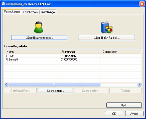Click the blue phonebook group icon
Viewport: 146px width, 119px height.
107,27
